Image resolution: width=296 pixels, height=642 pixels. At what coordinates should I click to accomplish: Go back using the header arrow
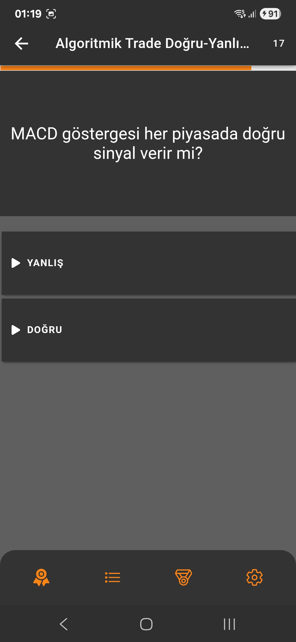22,43
